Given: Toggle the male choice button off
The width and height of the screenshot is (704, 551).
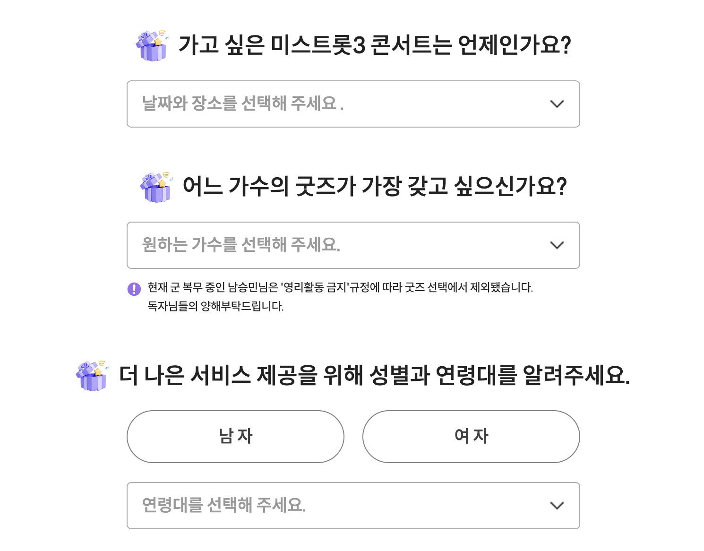Looking at the screenshot, I should pos(235,436).
